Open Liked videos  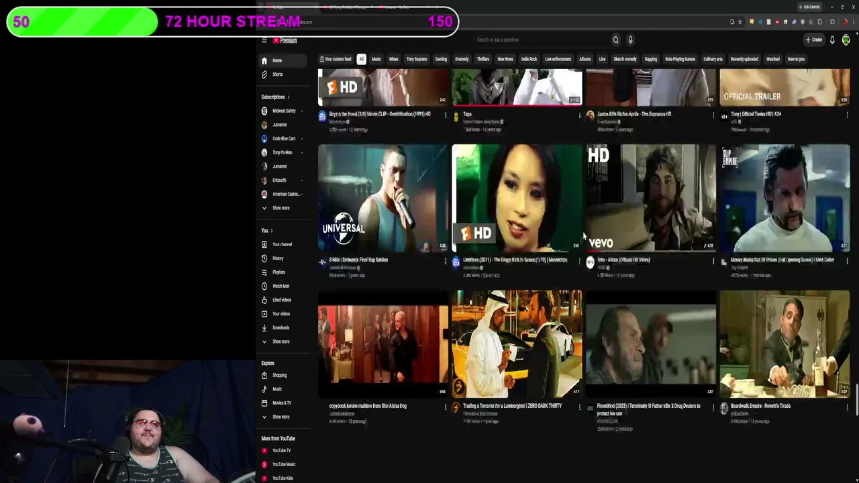282,300
